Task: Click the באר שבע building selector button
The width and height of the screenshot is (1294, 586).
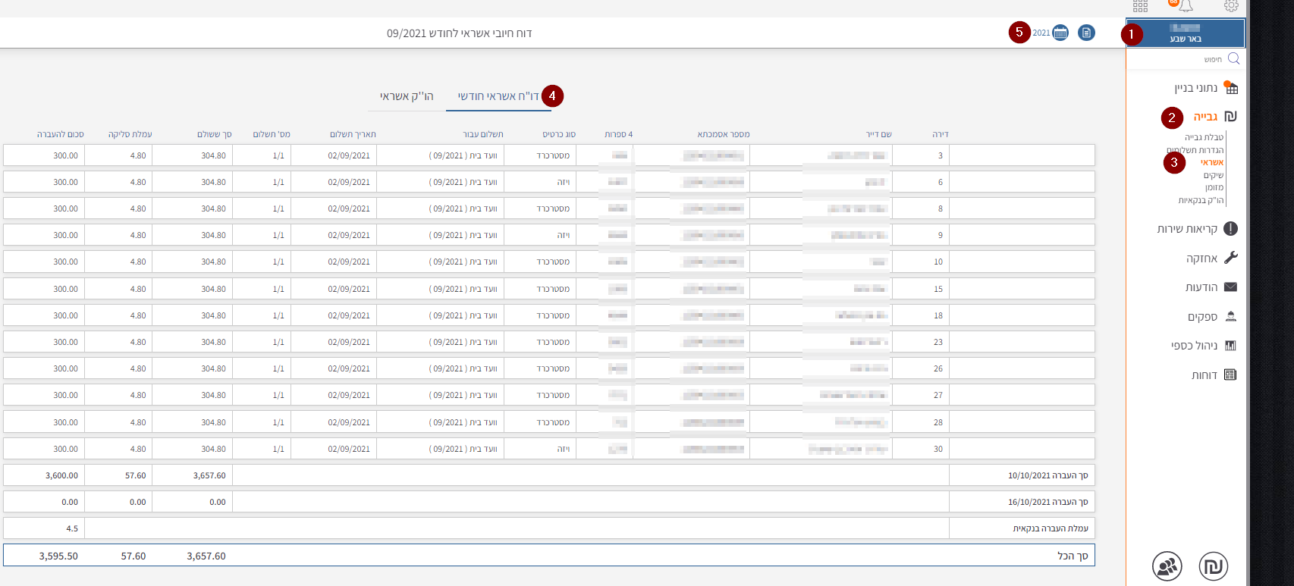Action: [x=1185, y=33]
